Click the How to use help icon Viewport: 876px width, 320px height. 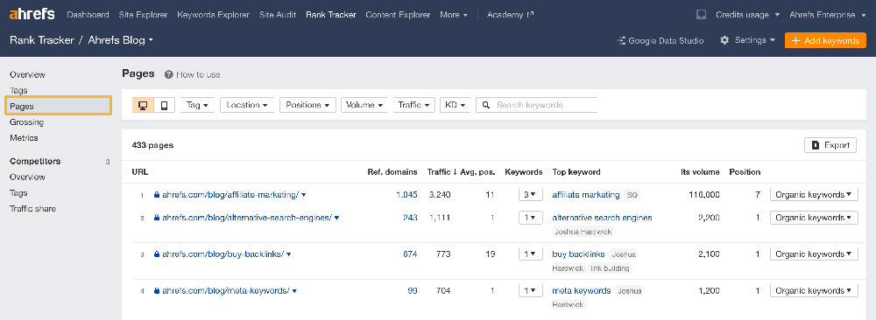(168, 74)
